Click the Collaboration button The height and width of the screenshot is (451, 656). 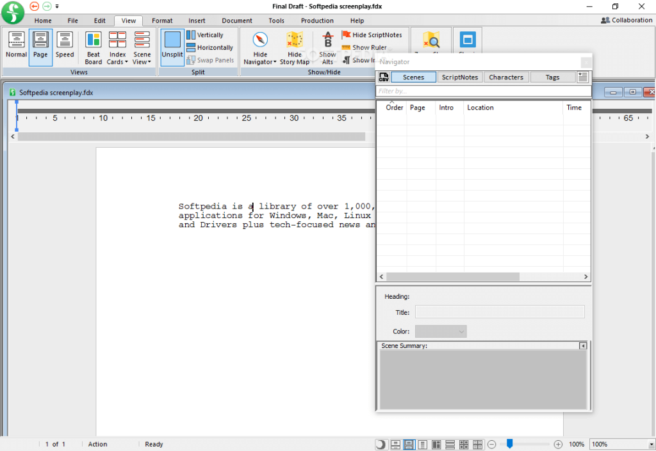(x=627, y=20)
